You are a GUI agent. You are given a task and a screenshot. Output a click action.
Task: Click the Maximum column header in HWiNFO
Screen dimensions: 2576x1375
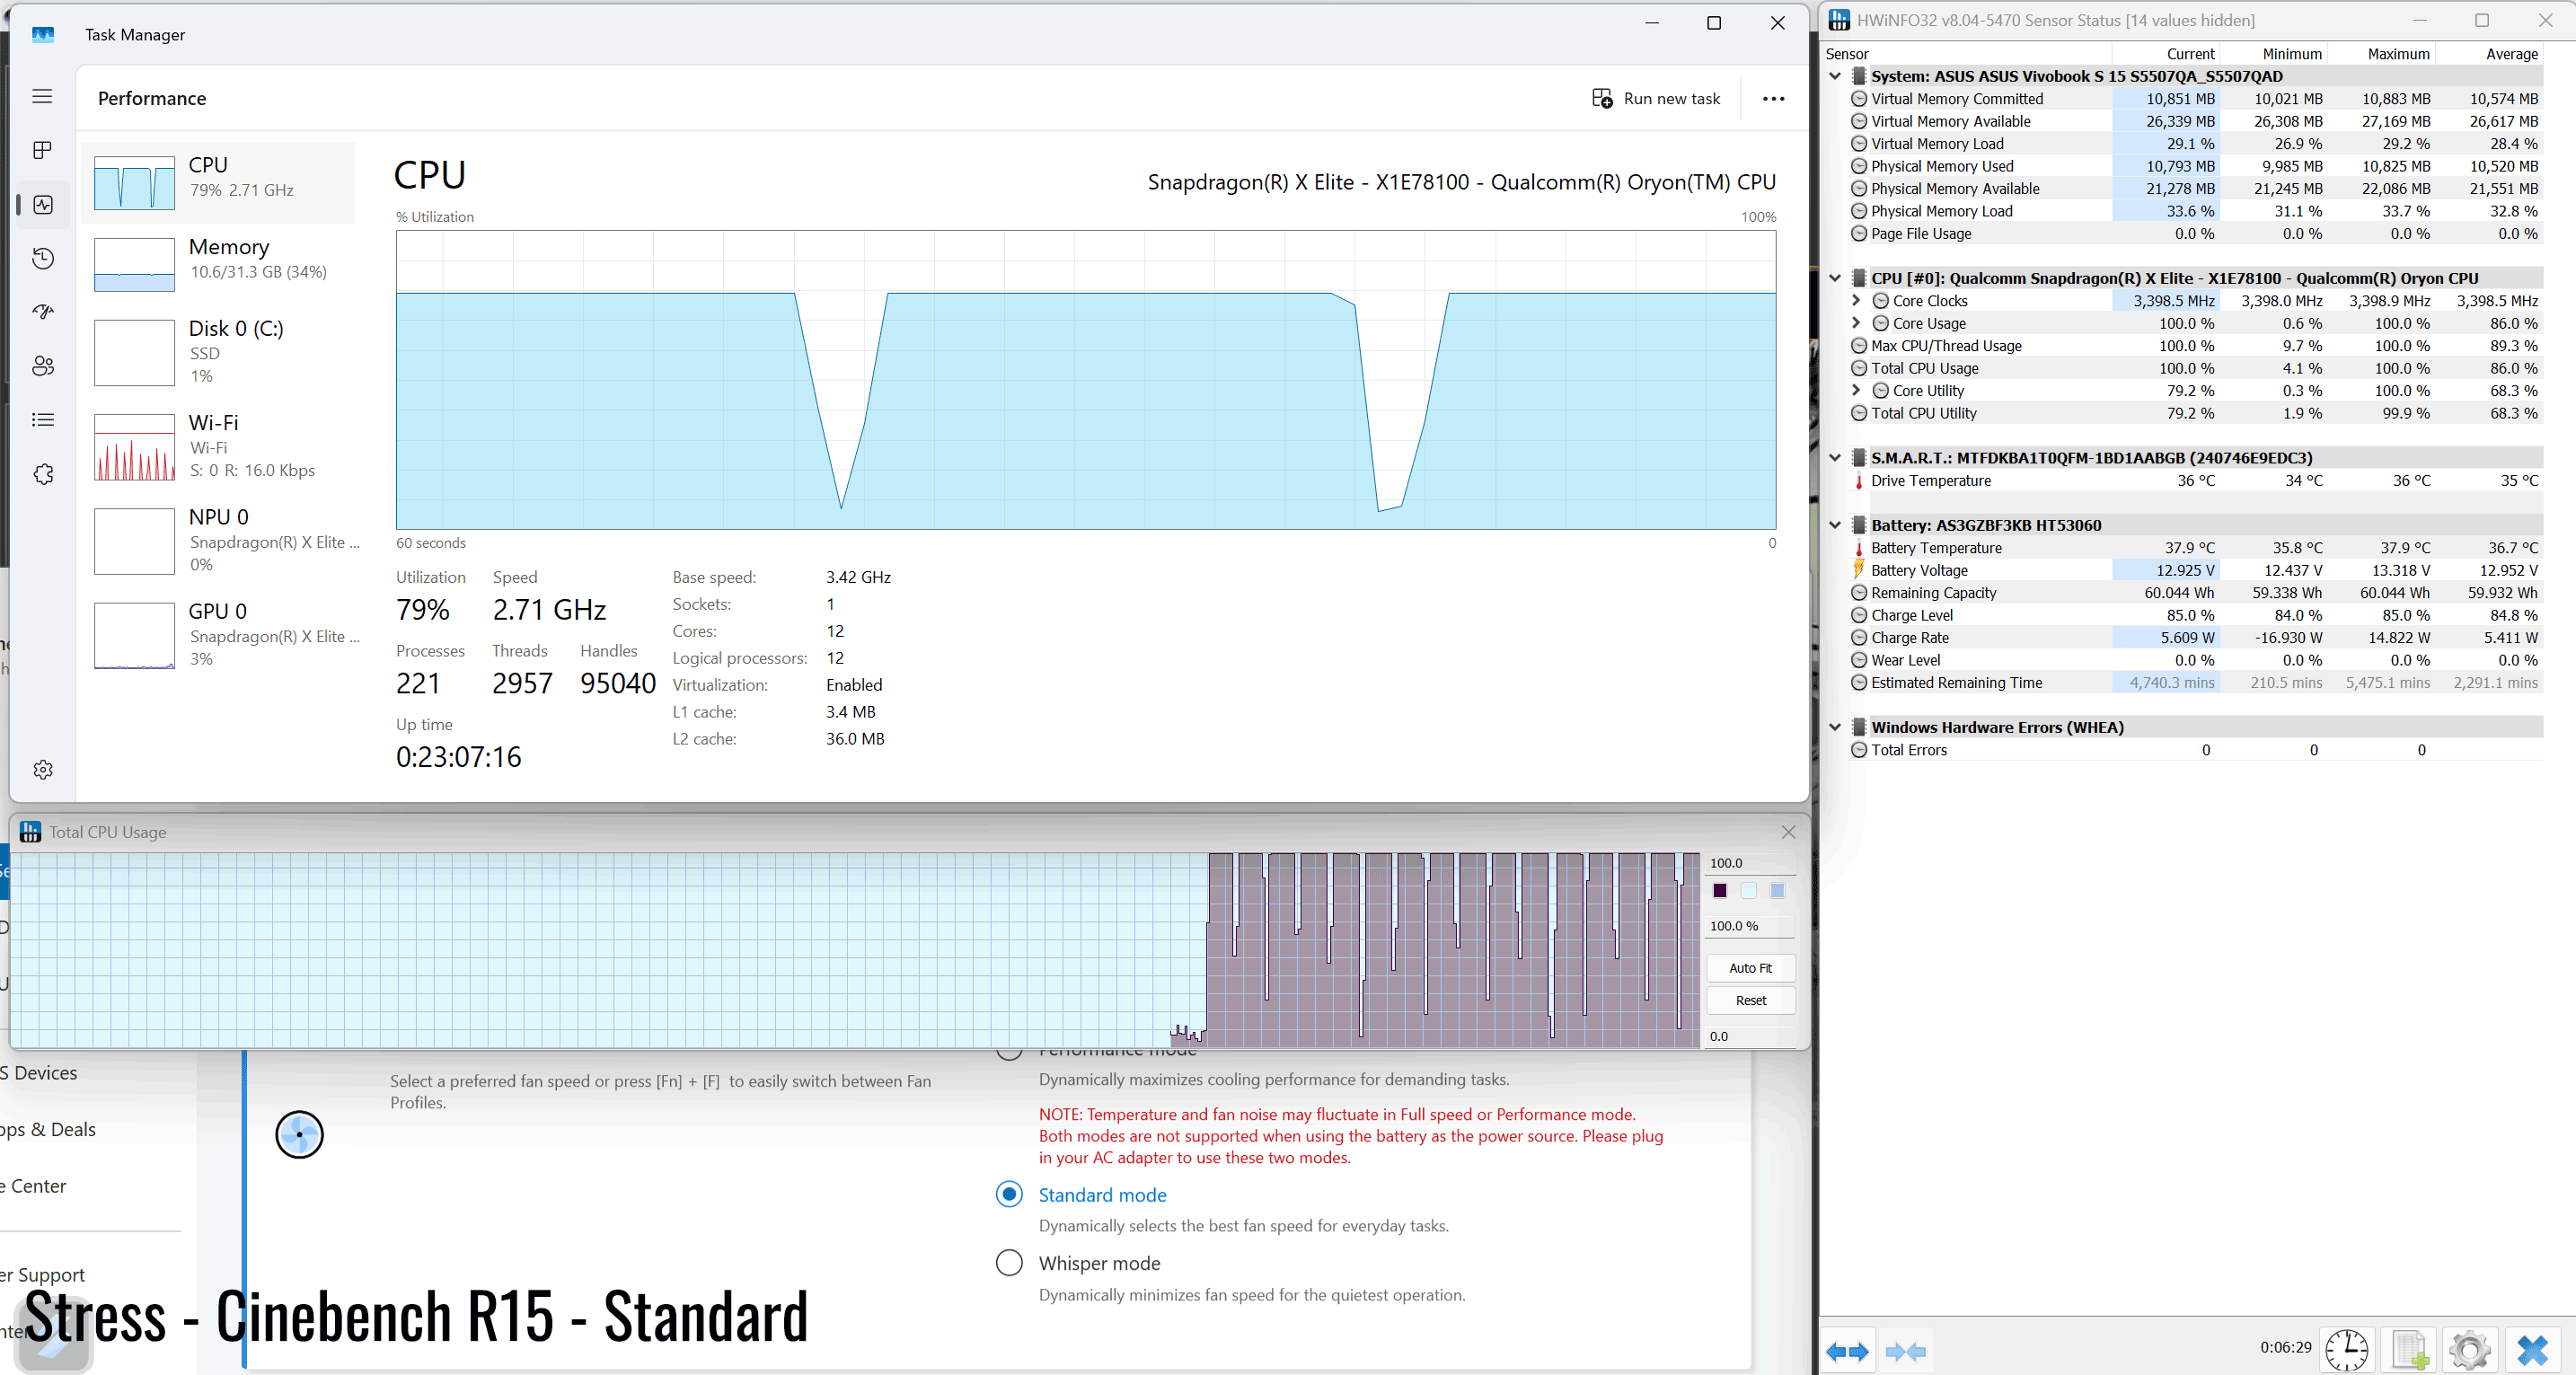(x=2381, y=53)
